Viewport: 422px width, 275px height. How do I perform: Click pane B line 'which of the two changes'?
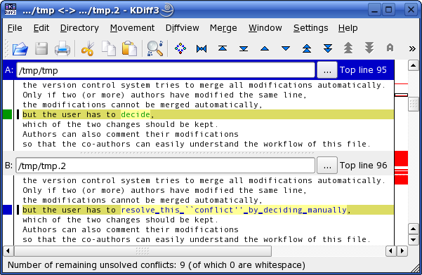tap(120, 220)
